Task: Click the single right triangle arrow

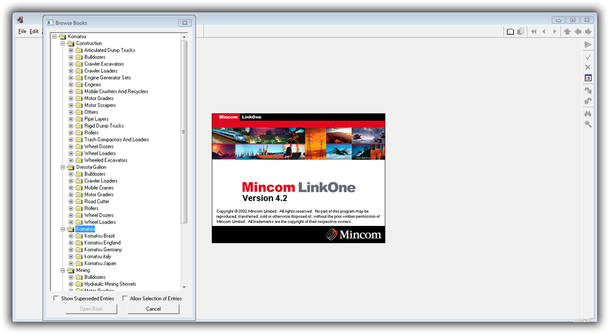Action: click(555, 31)
